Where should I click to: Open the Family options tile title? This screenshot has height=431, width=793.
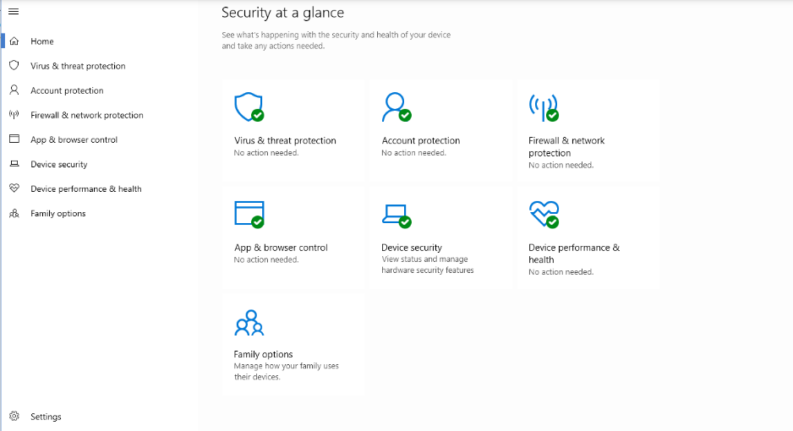point(263,354)
